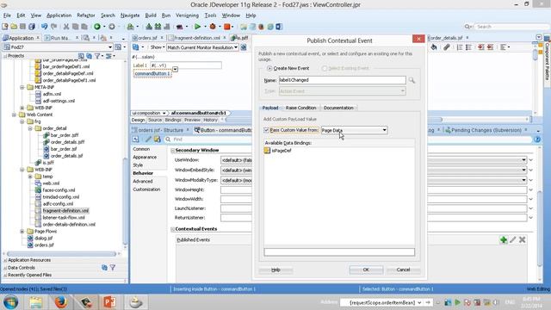Click the filter icon in Data Controls panel

click(x=113, y=268)
